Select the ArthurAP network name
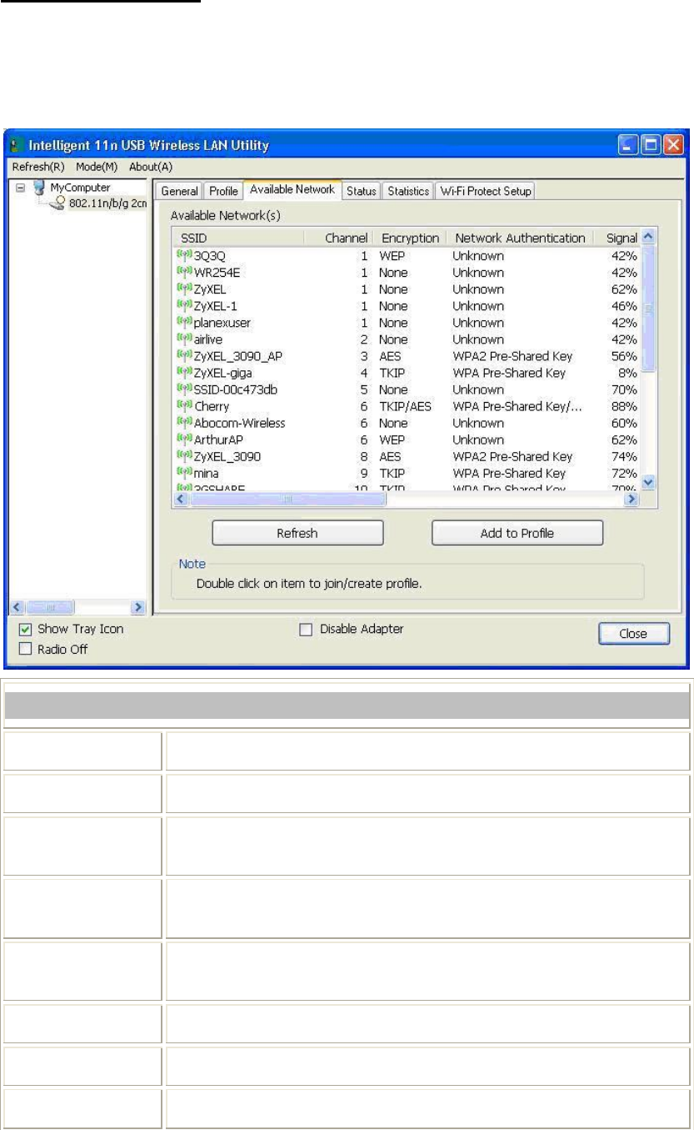 218,439
